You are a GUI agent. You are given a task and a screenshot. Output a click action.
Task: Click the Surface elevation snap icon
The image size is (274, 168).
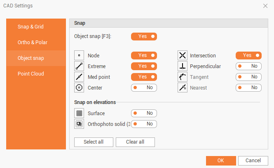click(x=79, y=113)
